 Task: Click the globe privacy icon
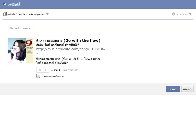coord(174,14)
